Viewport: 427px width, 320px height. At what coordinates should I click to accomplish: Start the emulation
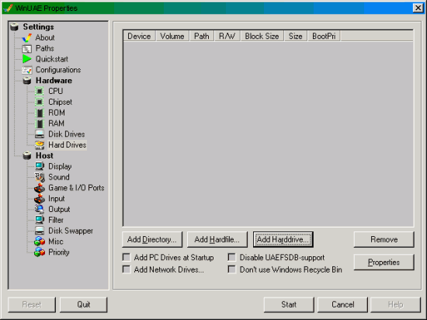pyautogui.click(x=289, y=304)
